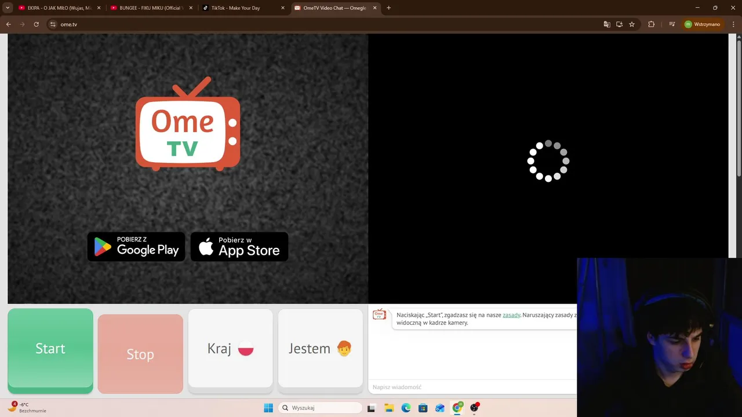Open a new browser tab
Image resolution: width=742 pixels, height=417 pixels.
click(x=388, y=8)
